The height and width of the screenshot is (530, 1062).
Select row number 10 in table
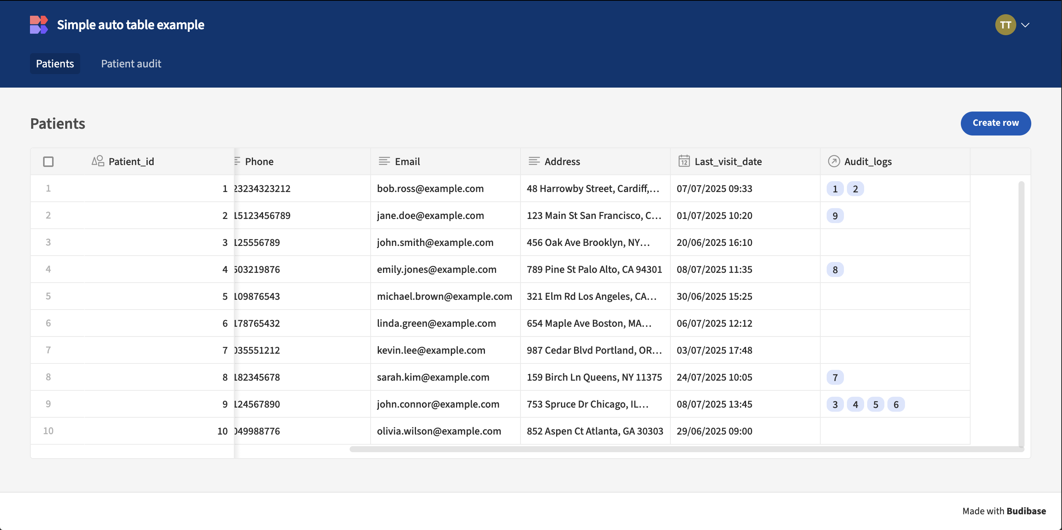pyautogui.click(x=48, y=431)
